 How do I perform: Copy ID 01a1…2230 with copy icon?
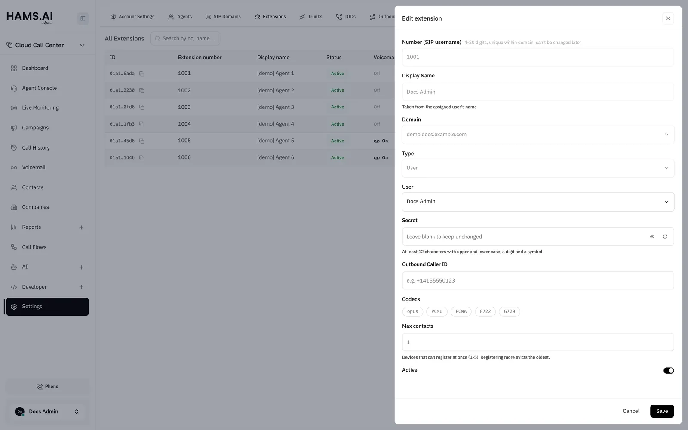click(141, 91)
